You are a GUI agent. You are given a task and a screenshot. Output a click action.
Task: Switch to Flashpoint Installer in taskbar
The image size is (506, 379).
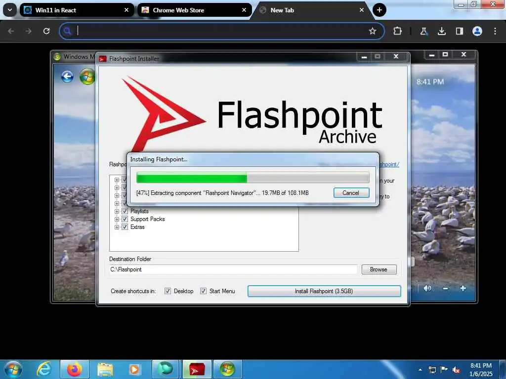click(x=197, y=369)
